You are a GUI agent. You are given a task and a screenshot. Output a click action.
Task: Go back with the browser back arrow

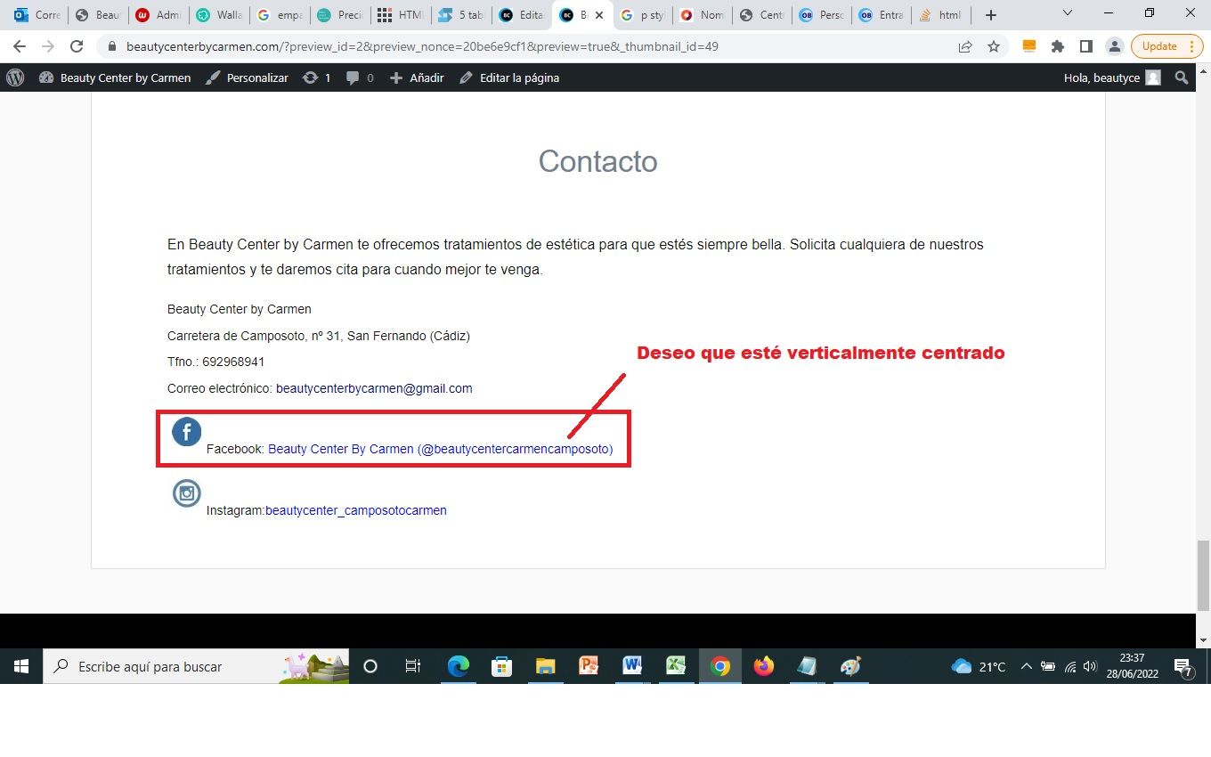[20, 46]
